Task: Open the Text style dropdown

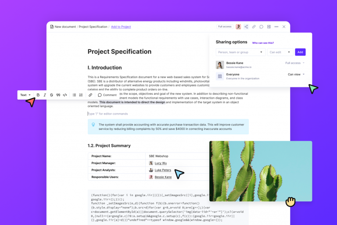Action: (25, 95)
